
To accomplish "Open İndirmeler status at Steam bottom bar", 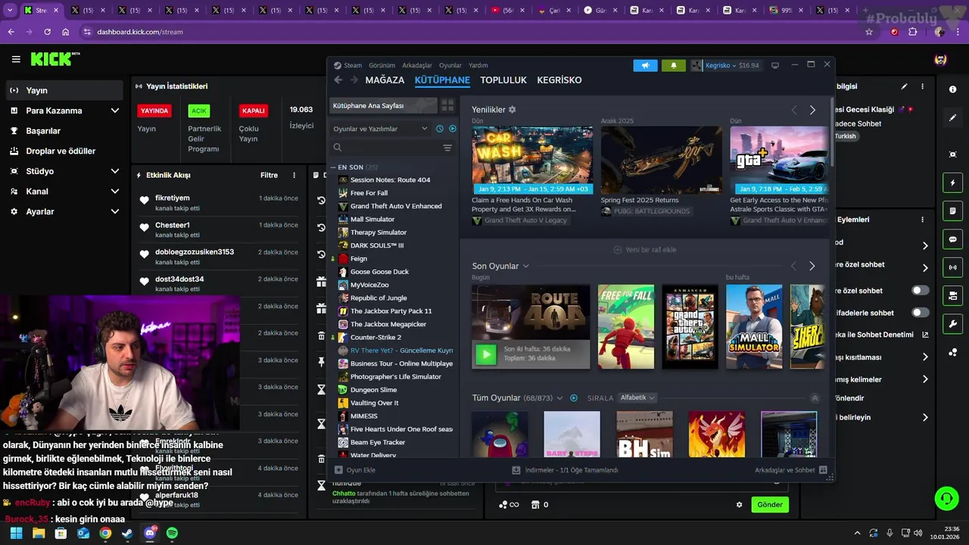I will click(566, 470).
